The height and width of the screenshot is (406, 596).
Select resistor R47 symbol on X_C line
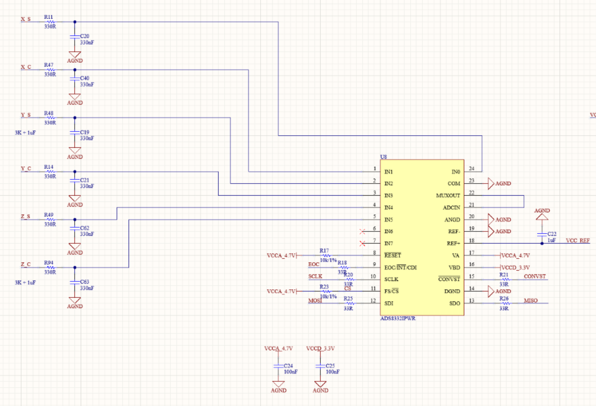pos(50,70)
